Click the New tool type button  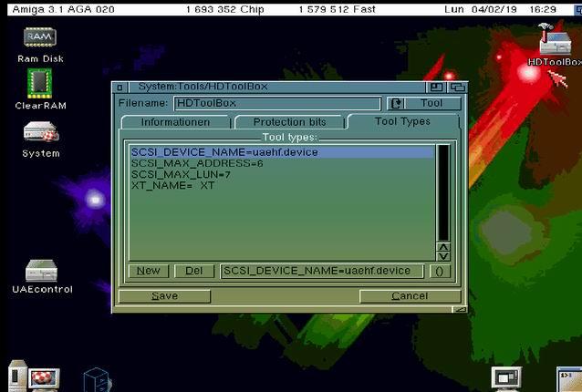(x=149, y=271)
